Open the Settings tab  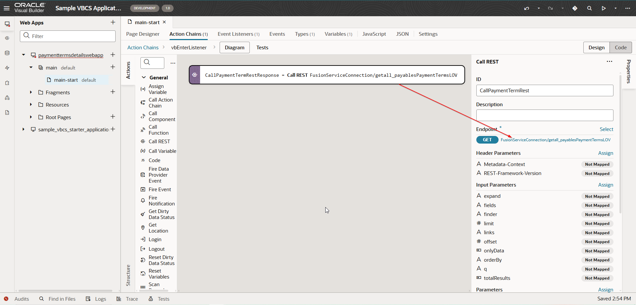point(428,34)
